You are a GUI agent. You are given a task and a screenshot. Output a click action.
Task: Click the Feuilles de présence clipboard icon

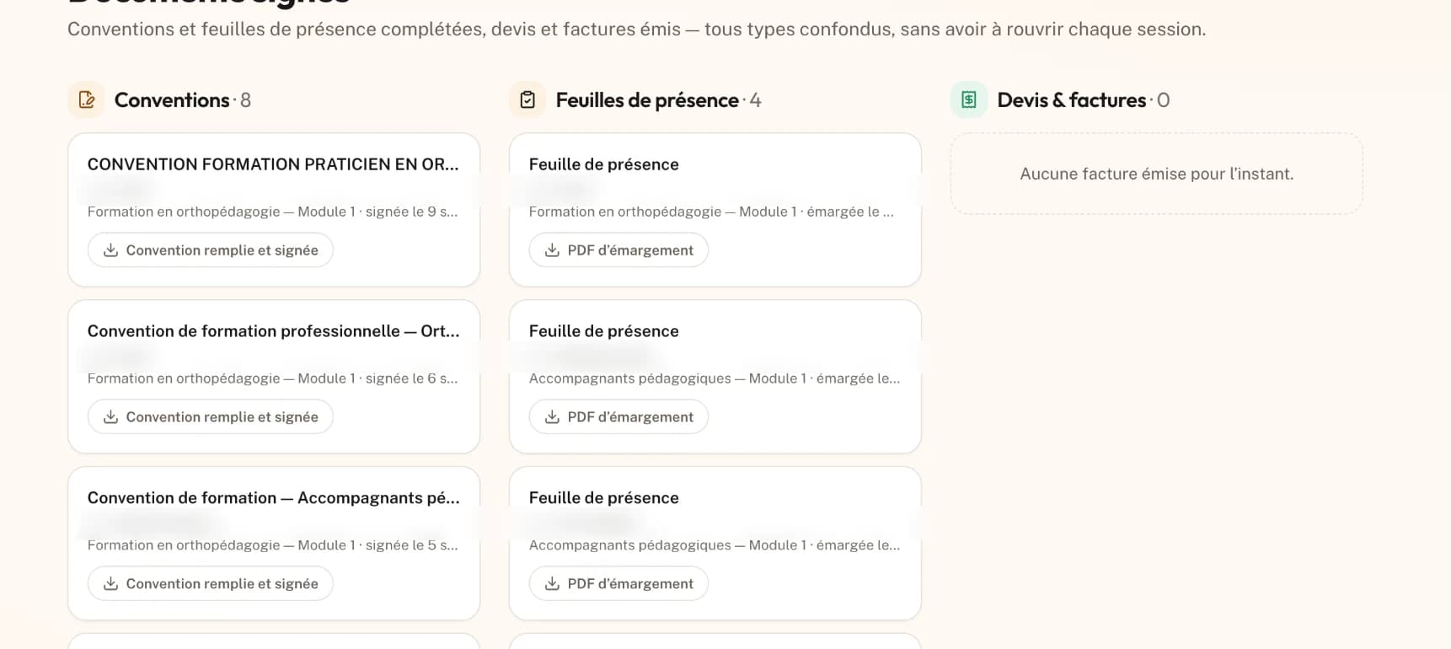(x=527, y=100)
